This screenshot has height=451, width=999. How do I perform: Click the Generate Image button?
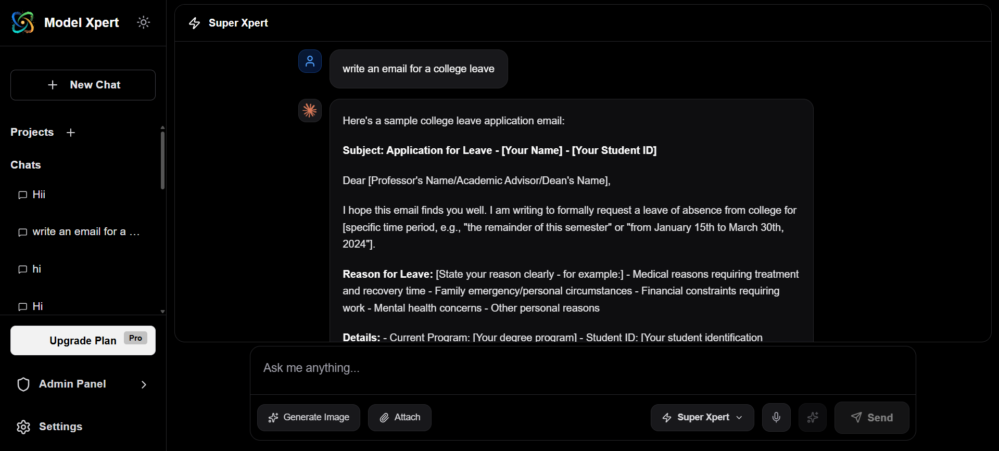[x=308, y=417]
